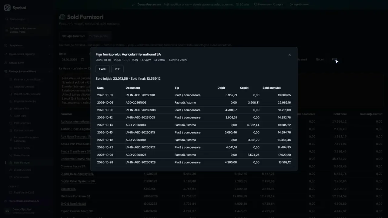Open ENGIE România SA supplier link
388x218 pixels.
[73, 204]
